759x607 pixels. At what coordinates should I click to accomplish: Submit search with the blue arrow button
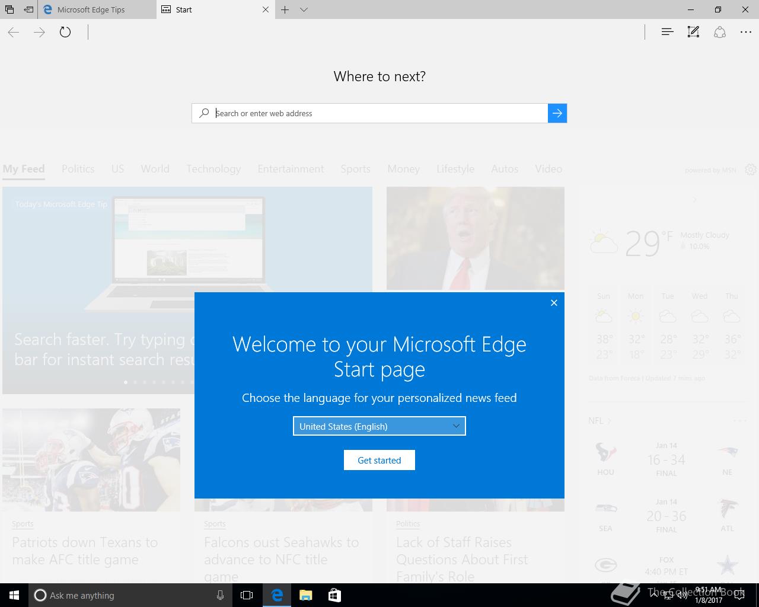[x=557, y=113]
